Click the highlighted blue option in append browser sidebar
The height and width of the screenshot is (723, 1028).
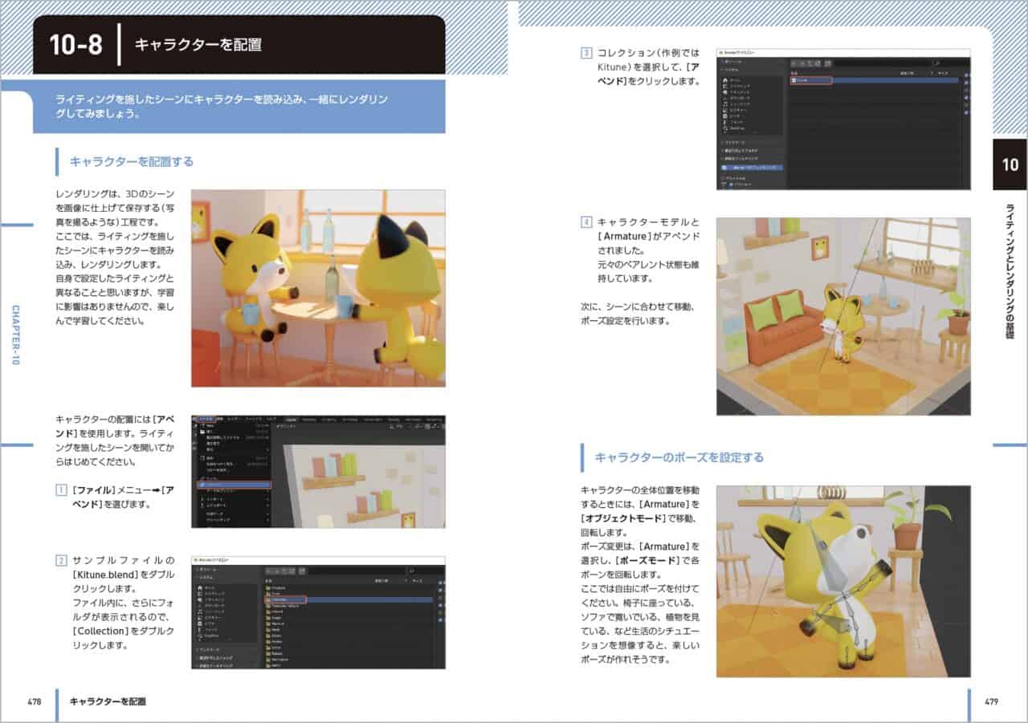(752, 168)
